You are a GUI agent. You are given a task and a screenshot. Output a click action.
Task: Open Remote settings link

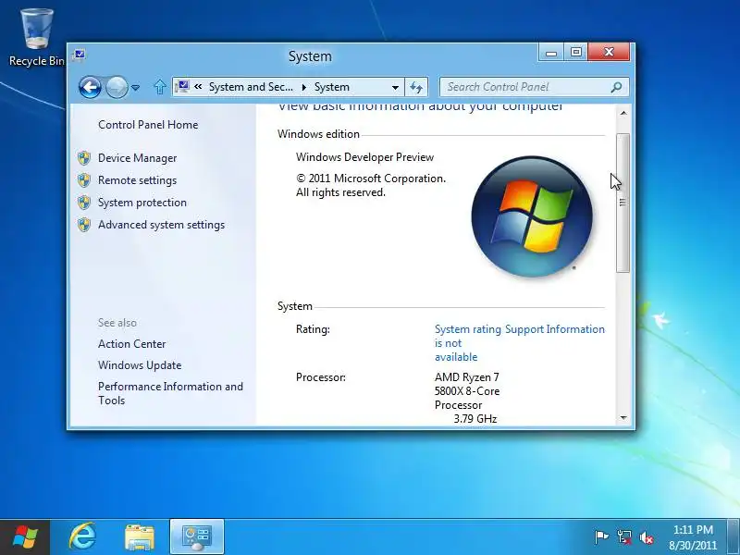[x=137, y=180]
